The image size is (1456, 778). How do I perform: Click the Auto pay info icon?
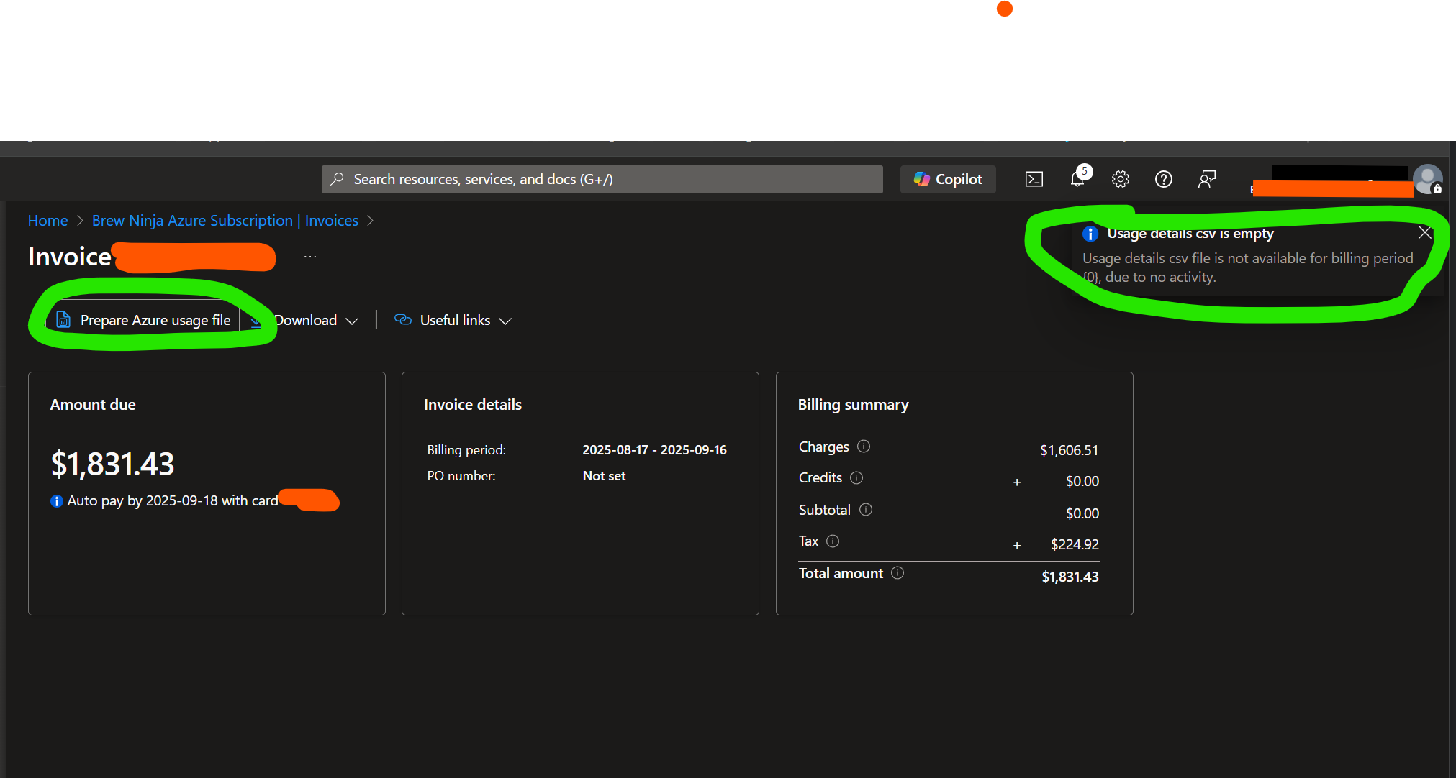tap(57, 501)
